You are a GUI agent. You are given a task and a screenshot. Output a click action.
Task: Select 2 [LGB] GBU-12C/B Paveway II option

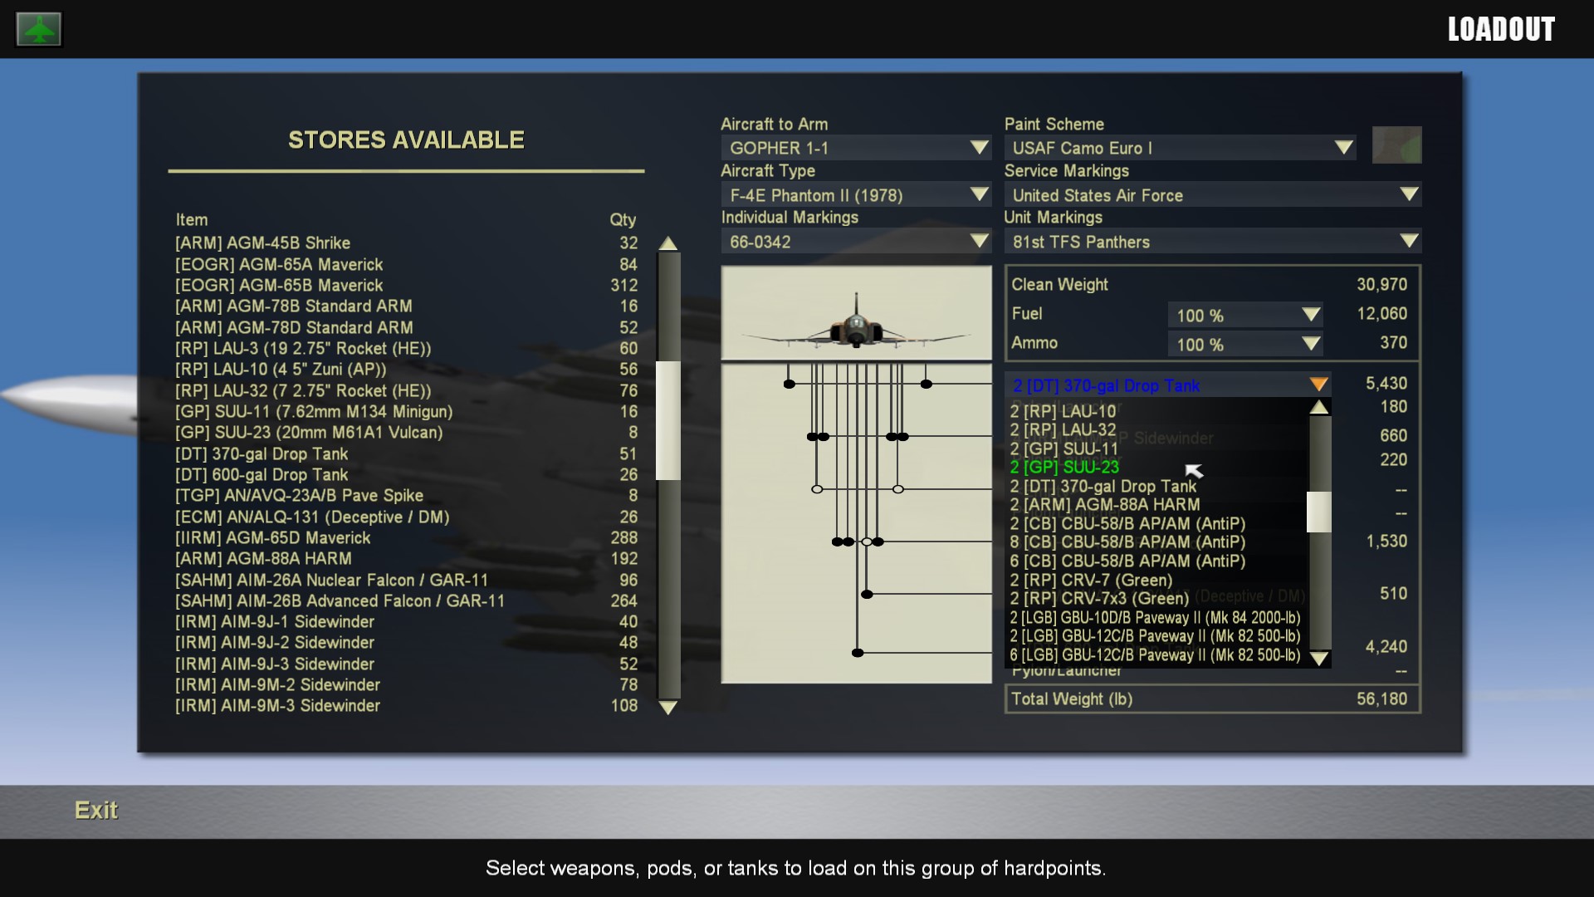click(1155, 636)
